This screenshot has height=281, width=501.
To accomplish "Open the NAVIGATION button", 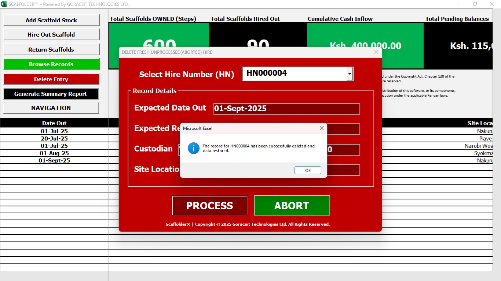I will coord(51,108).
